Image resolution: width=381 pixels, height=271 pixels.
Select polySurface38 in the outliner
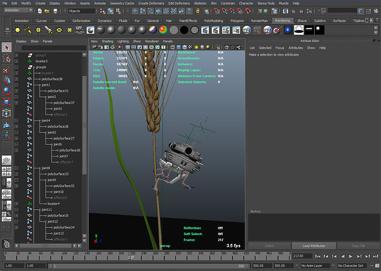click(x=52, y=79)
